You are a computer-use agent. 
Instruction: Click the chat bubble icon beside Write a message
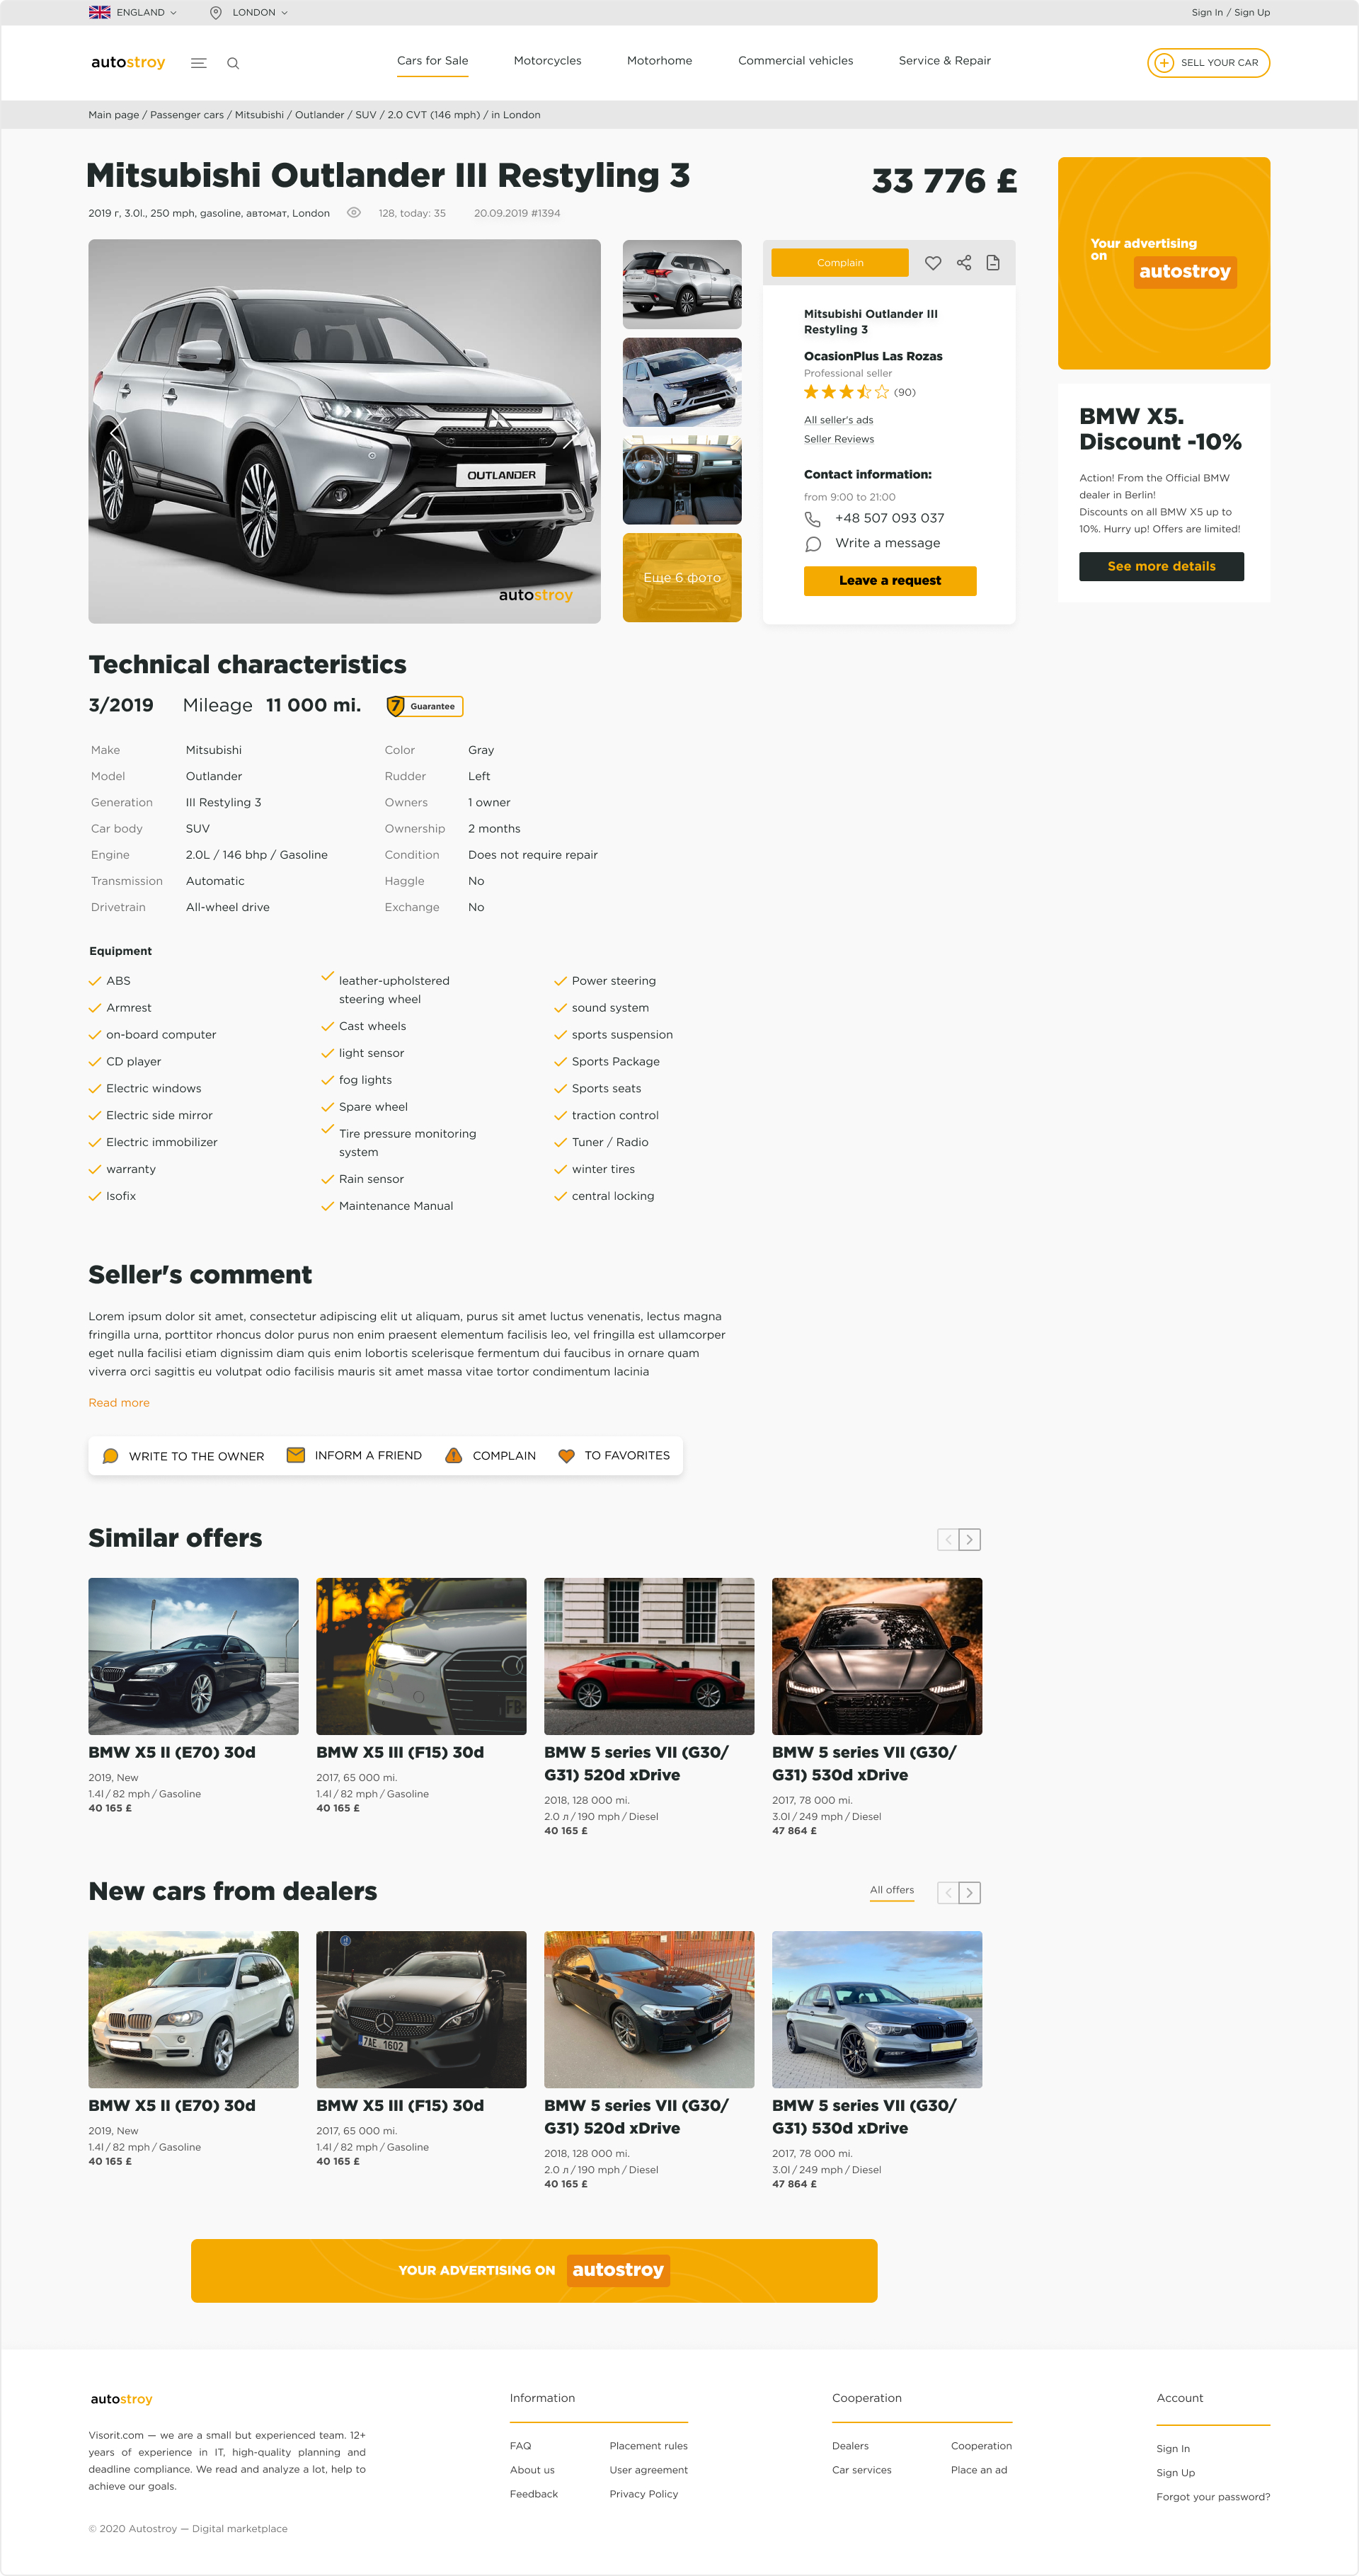pos(813,544)
